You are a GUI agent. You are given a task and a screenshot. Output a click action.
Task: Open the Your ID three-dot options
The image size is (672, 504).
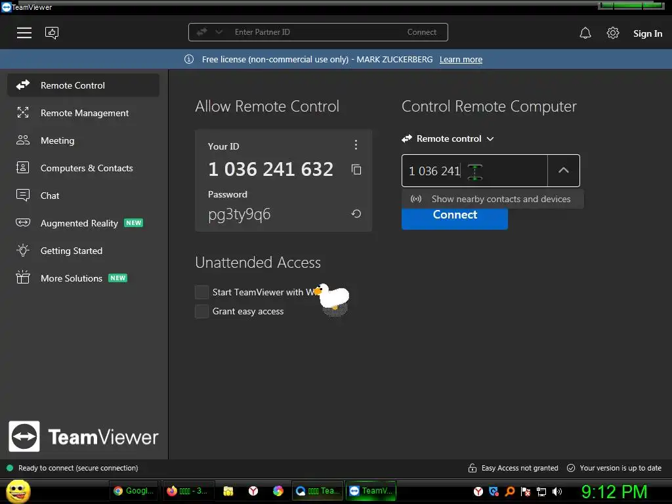click(x=356, y=145)
